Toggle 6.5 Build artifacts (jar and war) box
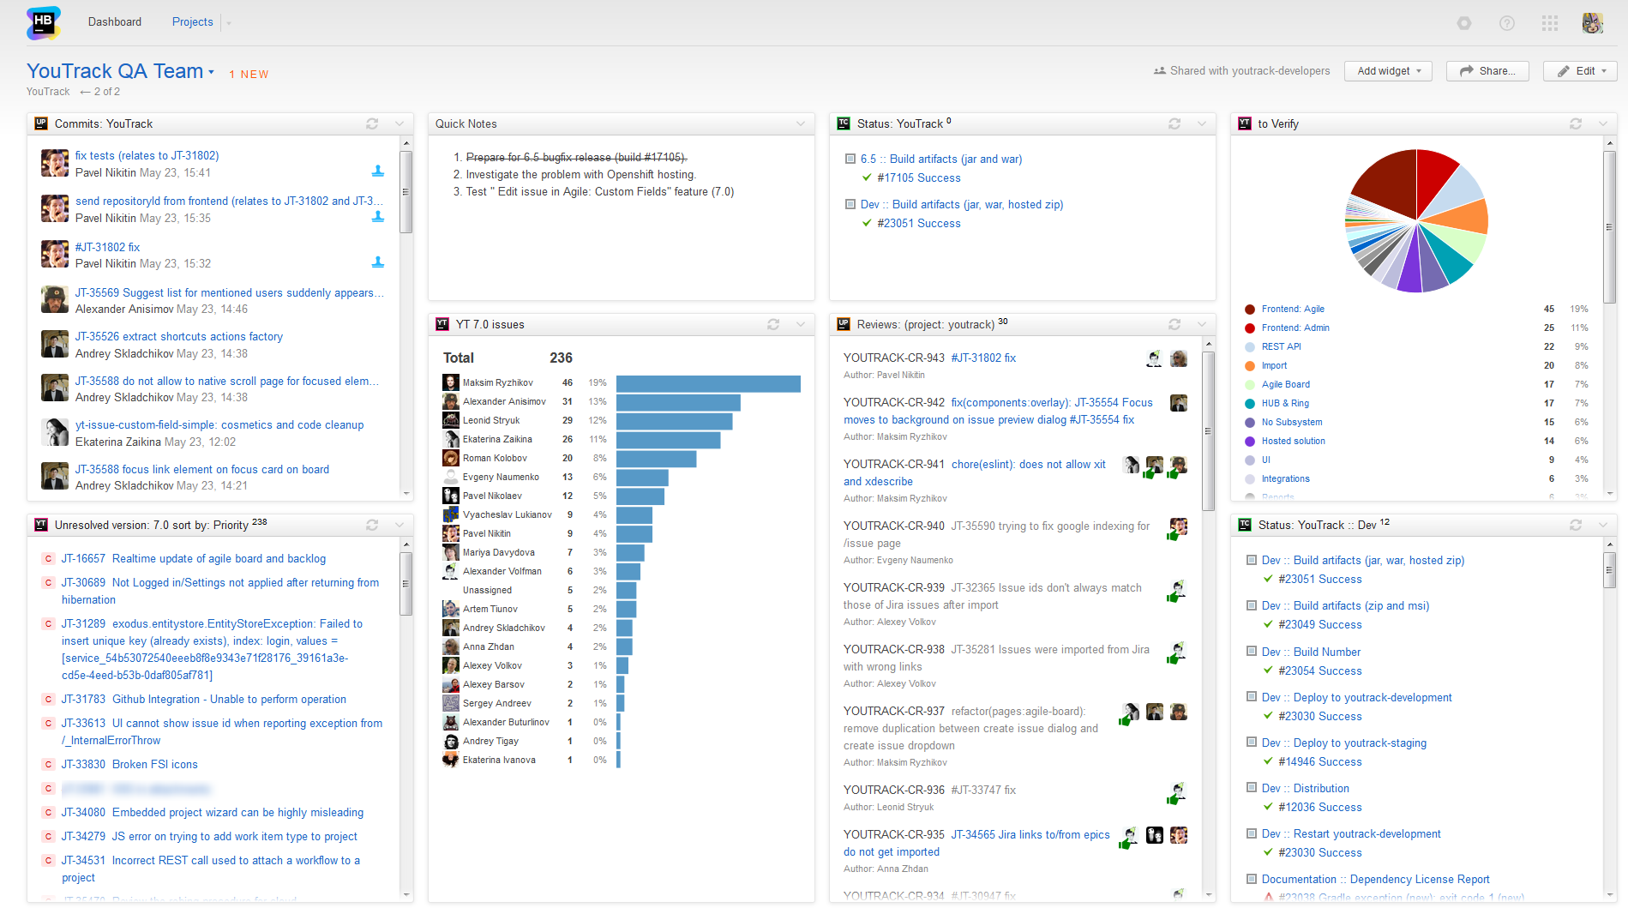Screen dimensions: 1628x908 [x=850, y=159]
